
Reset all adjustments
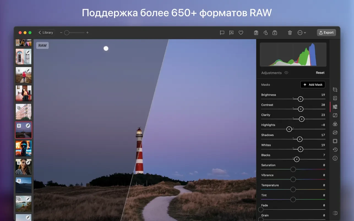[320, 73]
